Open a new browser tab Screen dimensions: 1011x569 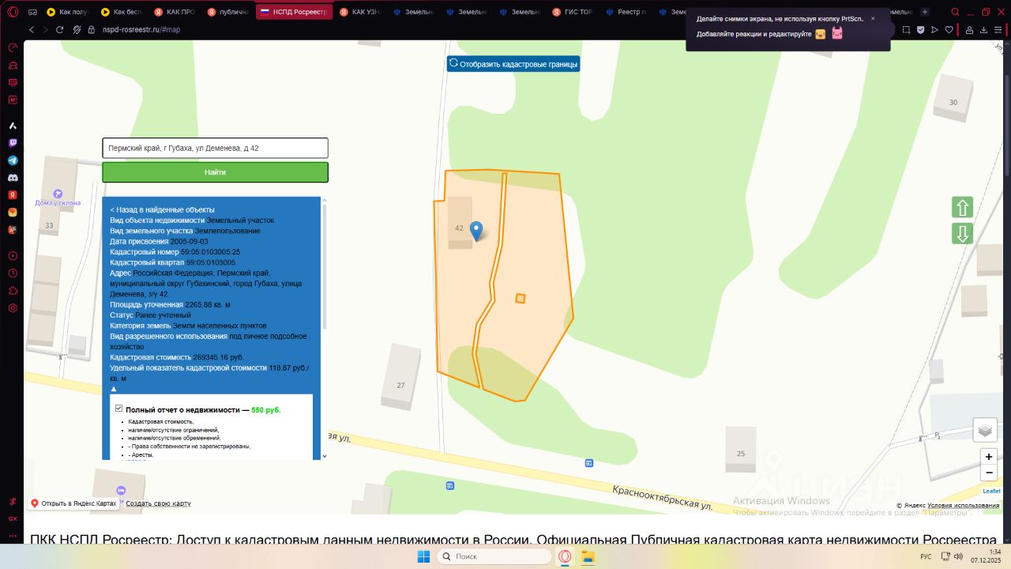[x=925, y=12]
